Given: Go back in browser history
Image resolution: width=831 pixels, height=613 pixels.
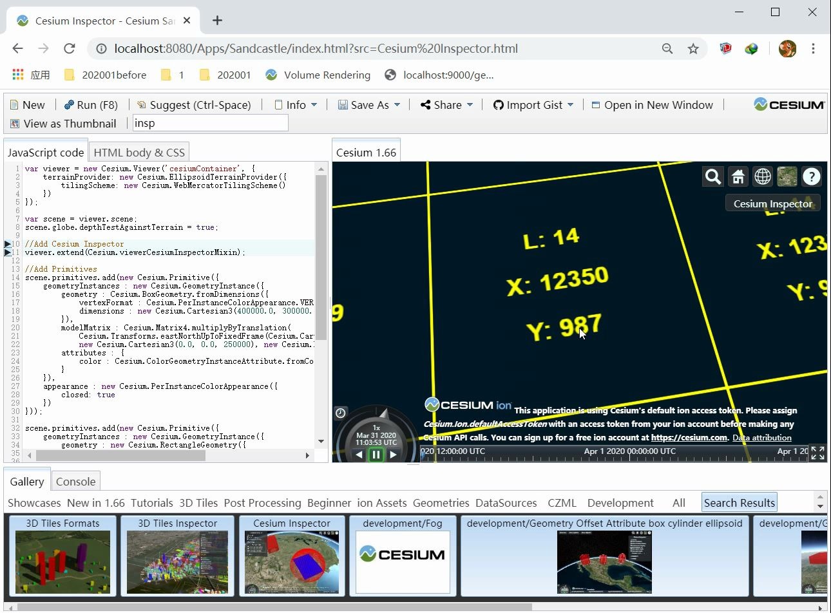Looking at the screenshot, I should 17,48.
